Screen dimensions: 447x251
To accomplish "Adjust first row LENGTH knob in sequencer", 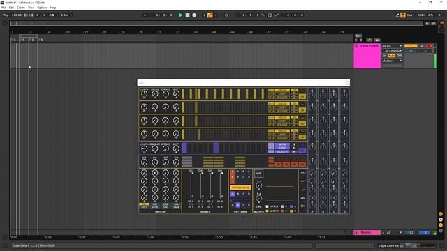I will [145, 93].
